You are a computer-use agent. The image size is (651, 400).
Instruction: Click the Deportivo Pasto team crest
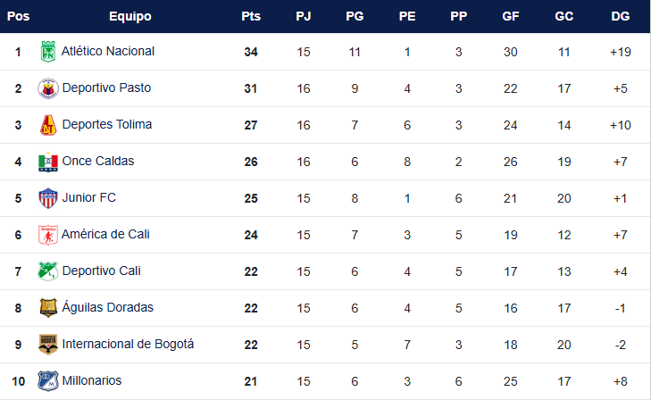pyautogui.click(x=48, y=88)
